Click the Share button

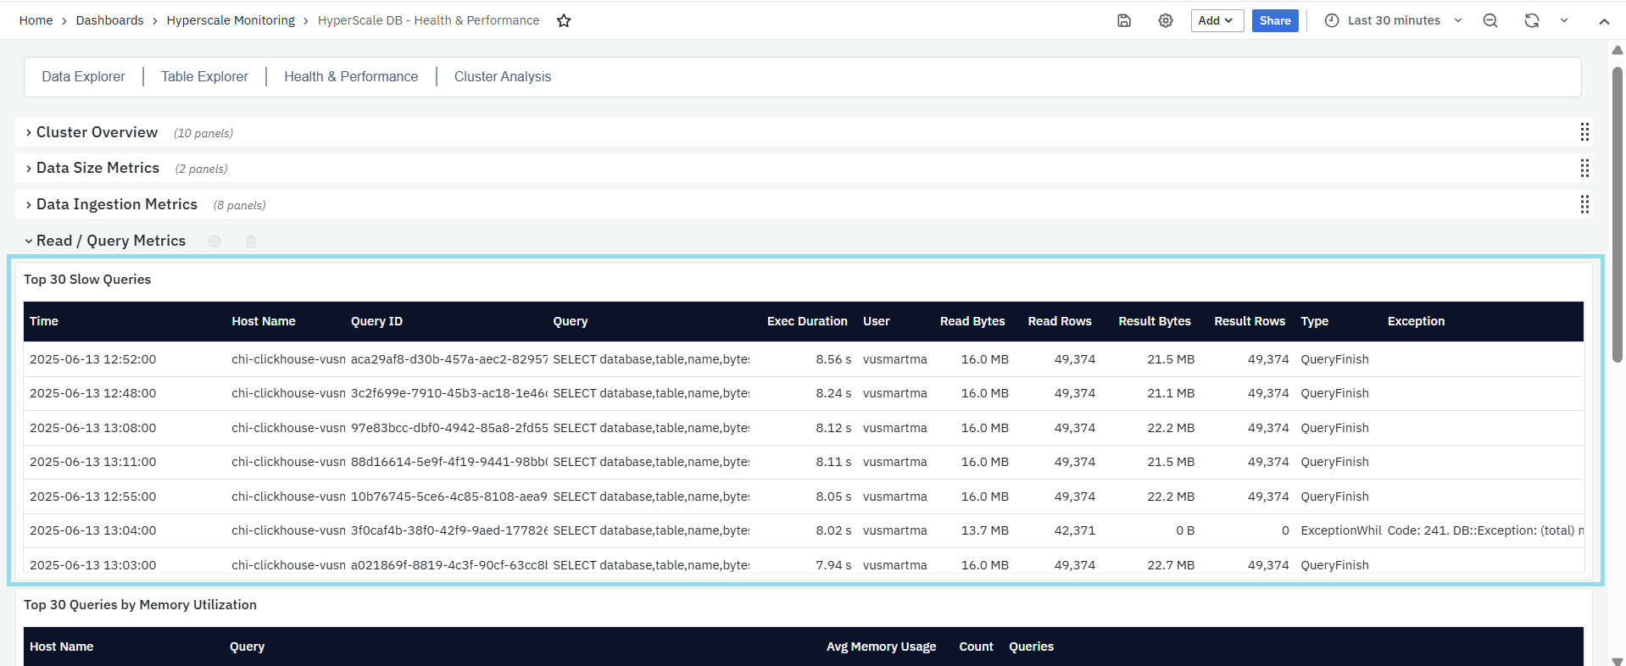(1274, 21)
